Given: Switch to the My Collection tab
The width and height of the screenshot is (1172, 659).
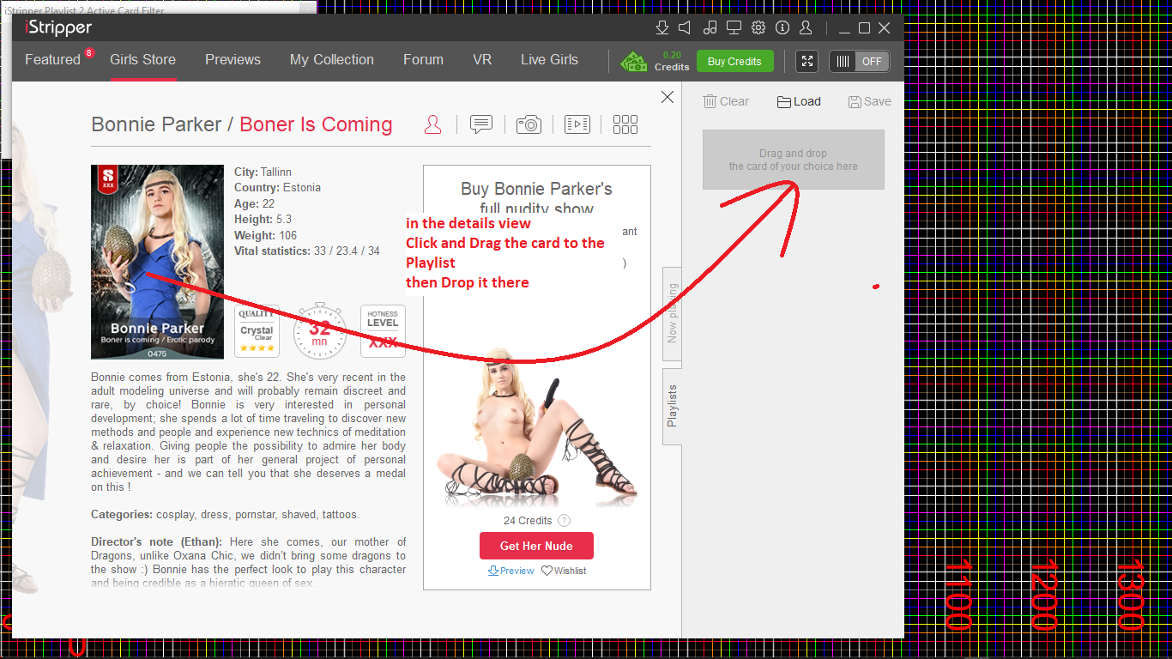Looking at the screenshot, I should [x=332, y=60].
